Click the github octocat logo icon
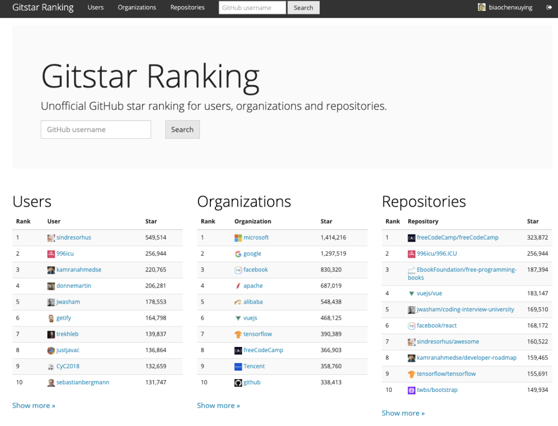Image resolution: width=558 pixels, height=426 pixels. coord(238,383)
